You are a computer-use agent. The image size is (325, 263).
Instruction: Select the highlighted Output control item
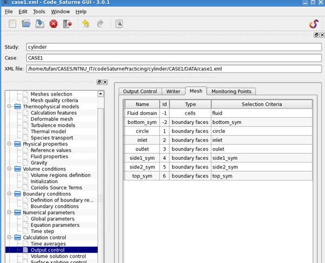pos(48,250)
